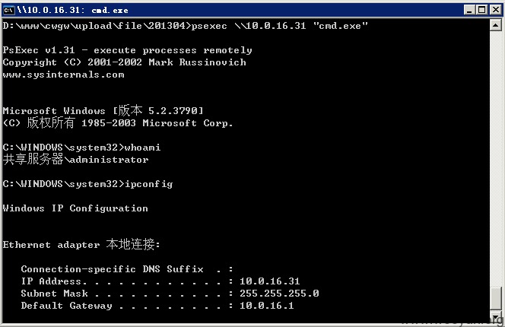Click the Microsoft Windows version 5.2.3790 line
The width and height of the screenshot is (505, 327).
[103, 111]
